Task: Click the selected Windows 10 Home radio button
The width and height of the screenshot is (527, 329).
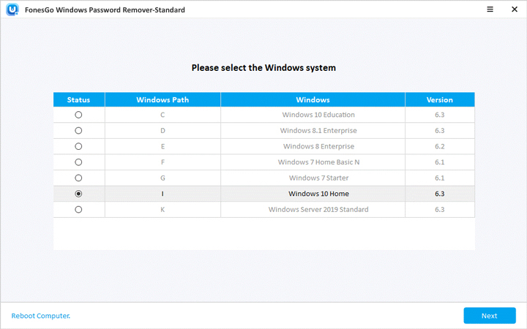Action: pos(78,194)
